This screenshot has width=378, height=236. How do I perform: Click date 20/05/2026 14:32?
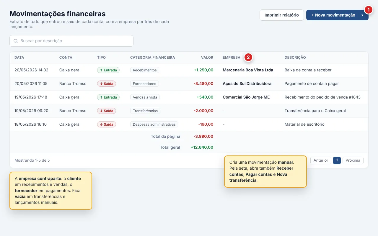[x=31, y=70]
